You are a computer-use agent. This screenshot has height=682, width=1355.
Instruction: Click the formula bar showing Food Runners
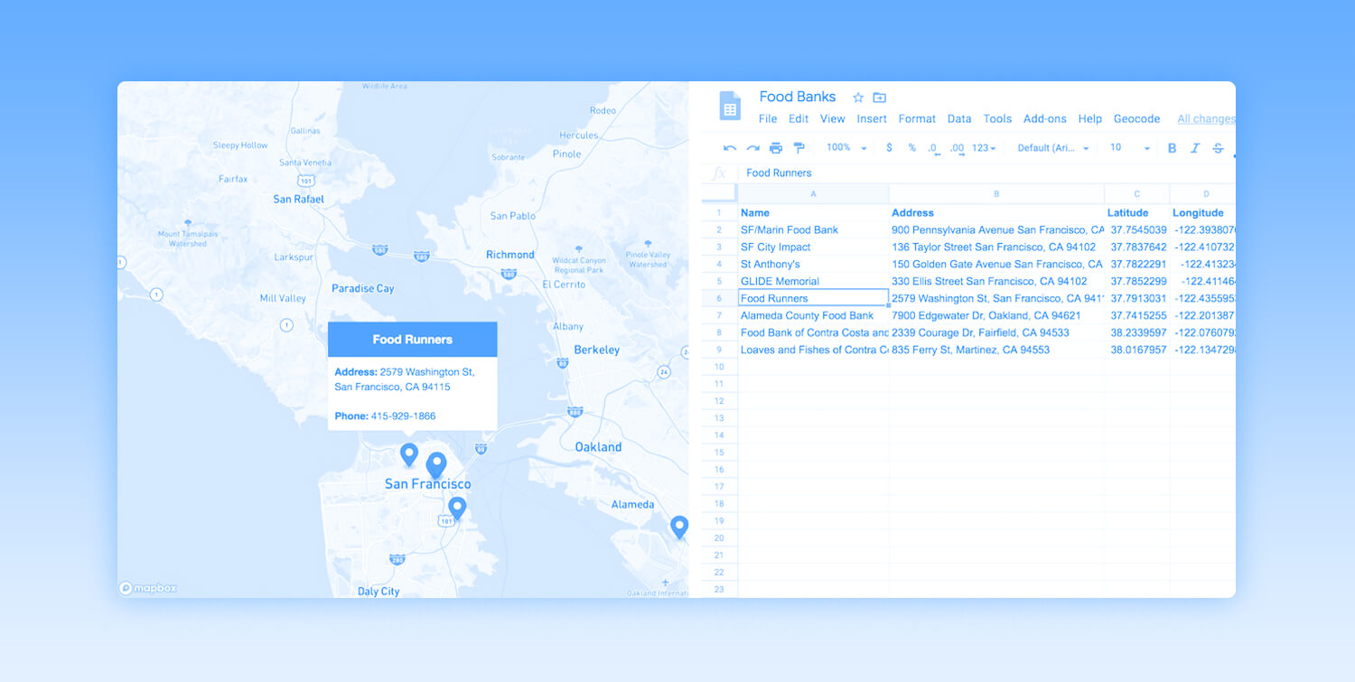[x=779, y=173]
